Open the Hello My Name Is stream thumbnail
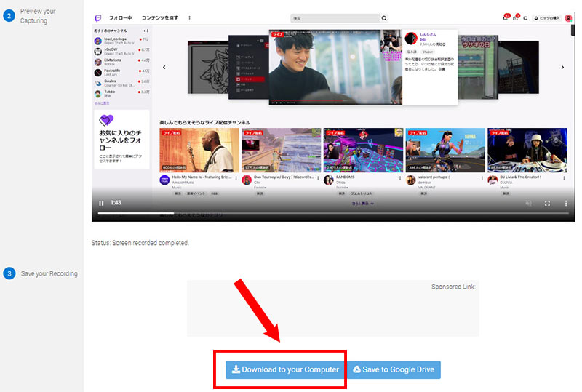Screen dimensions: 582x392 pyautogui.click(x=199, y=150)
